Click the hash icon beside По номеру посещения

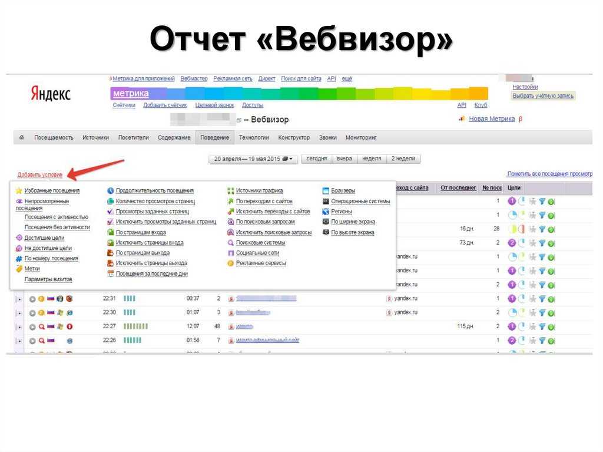click(19, 259)
